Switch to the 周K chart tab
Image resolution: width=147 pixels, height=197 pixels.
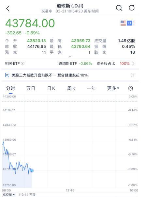71,88
